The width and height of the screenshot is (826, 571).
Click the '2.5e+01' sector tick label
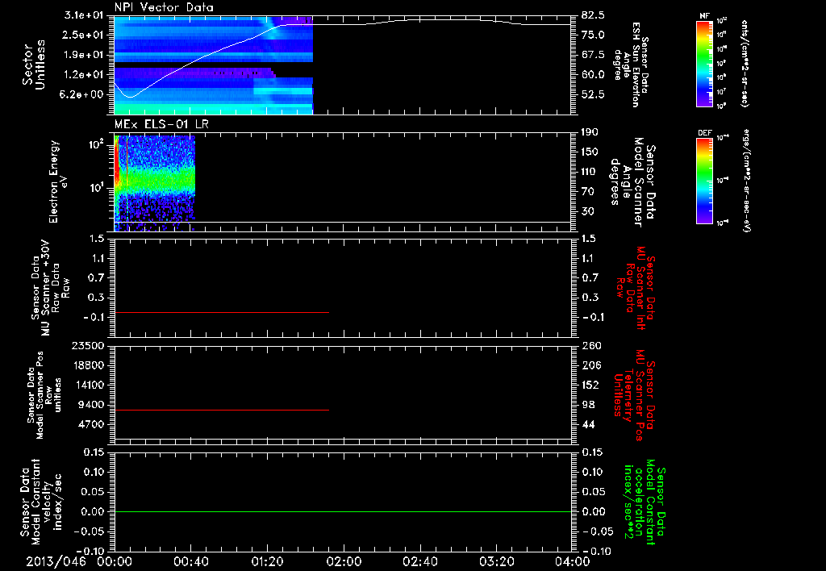[x=84, y=35]
